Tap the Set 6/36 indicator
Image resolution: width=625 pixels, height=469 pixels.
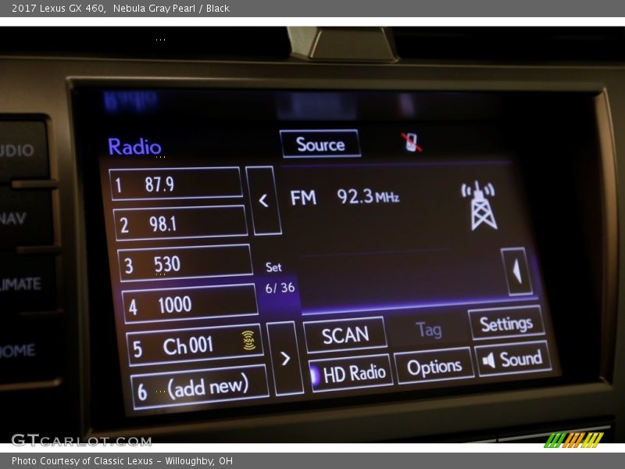280,277
